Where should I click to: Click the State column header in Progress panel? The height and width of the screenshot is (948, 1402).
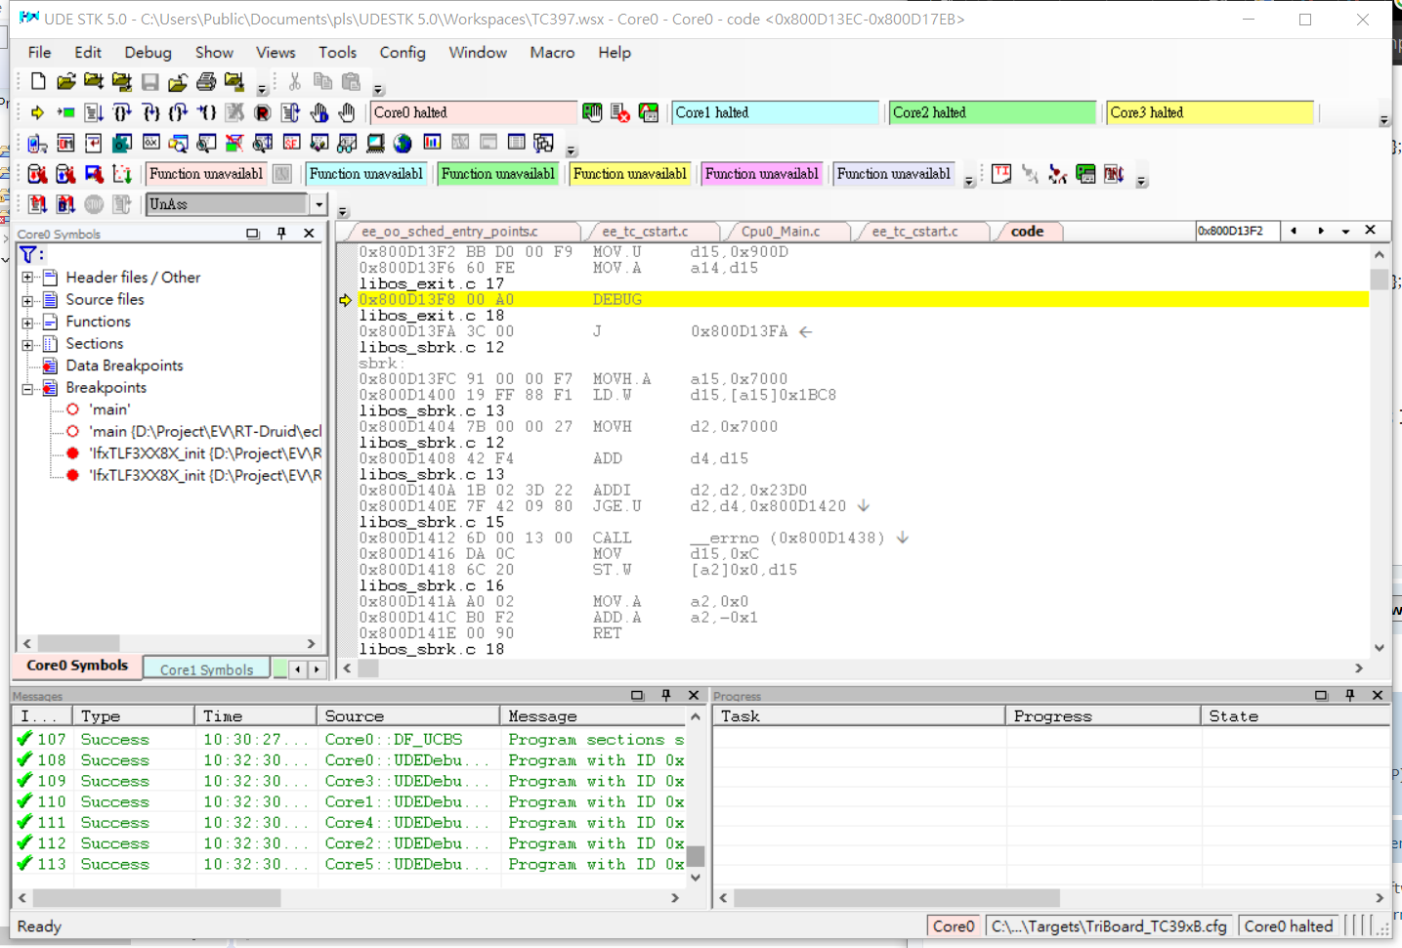tap(1295, 716)
